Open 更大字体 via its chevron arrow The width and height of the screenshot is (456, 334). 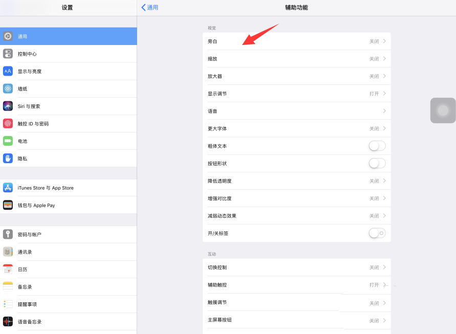coord(384,128)
